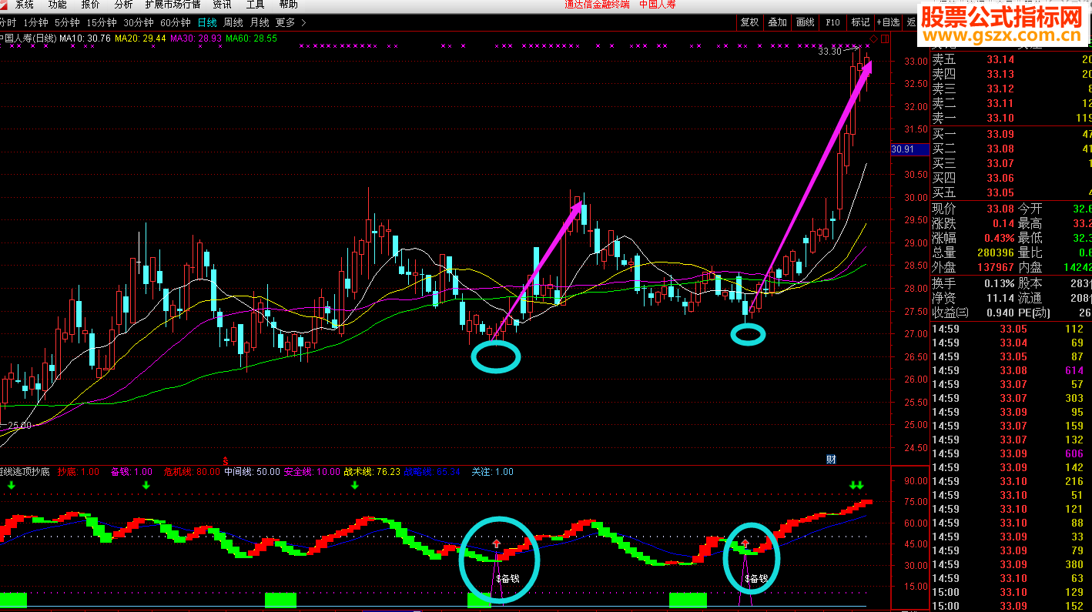Click the 净资 11.14 value

coord(1000,298)
